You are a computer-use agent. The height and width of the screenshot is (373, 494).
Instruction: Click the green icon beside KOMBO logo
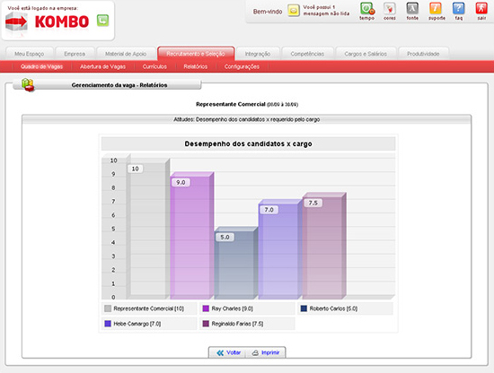coord(102,21)
